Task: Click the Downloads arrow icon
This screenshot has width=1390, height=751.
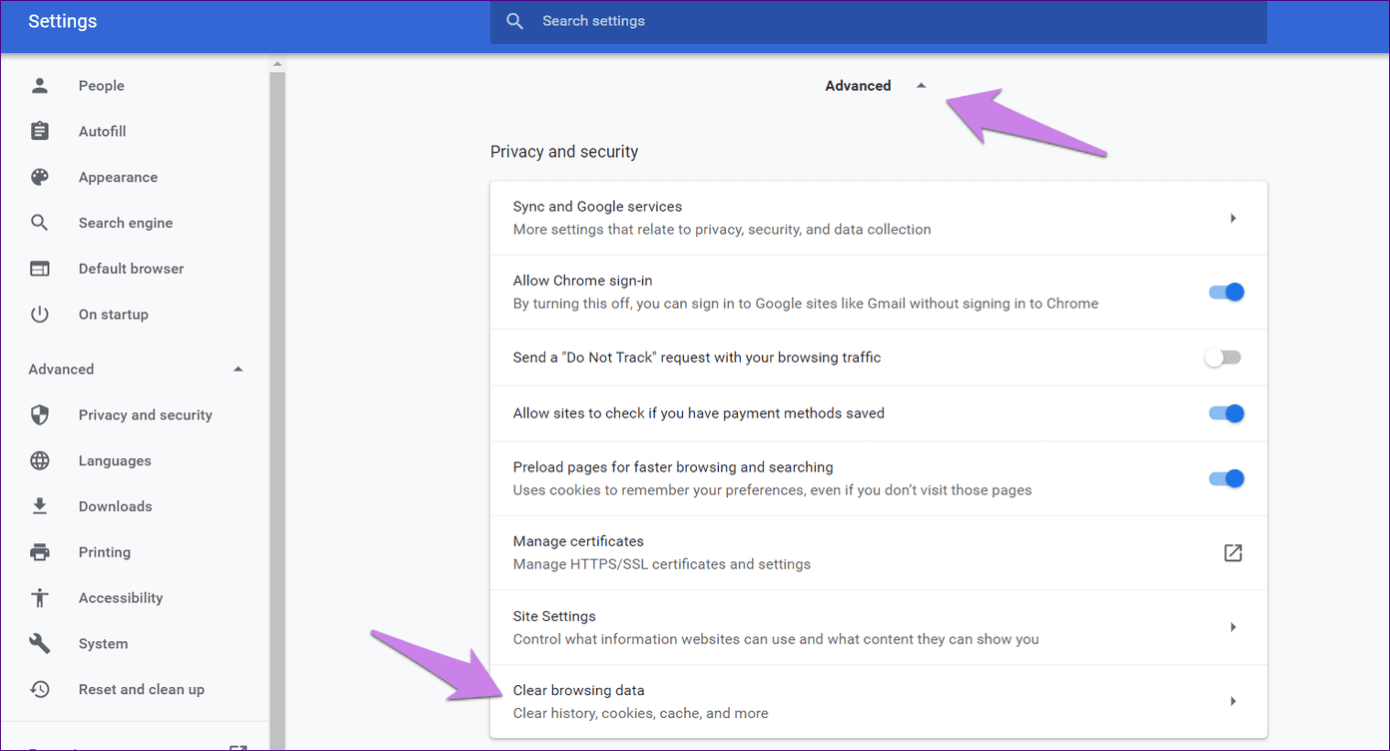Action: point(40,506)
